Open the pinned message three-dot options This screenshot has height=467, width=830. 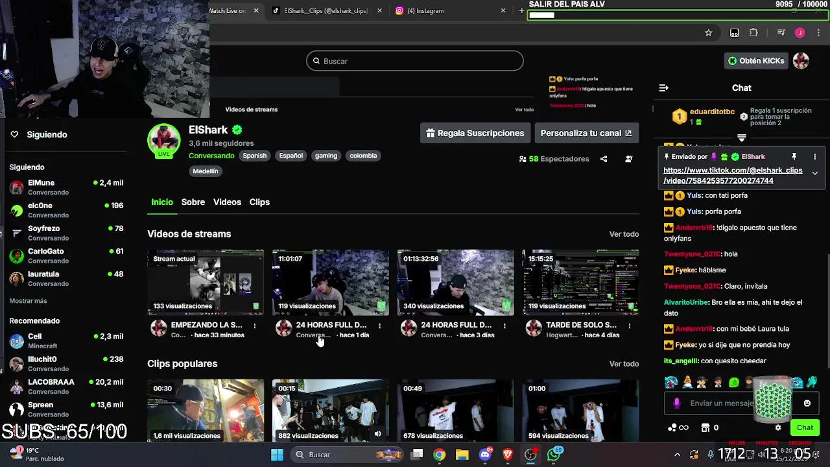point(815,157)
